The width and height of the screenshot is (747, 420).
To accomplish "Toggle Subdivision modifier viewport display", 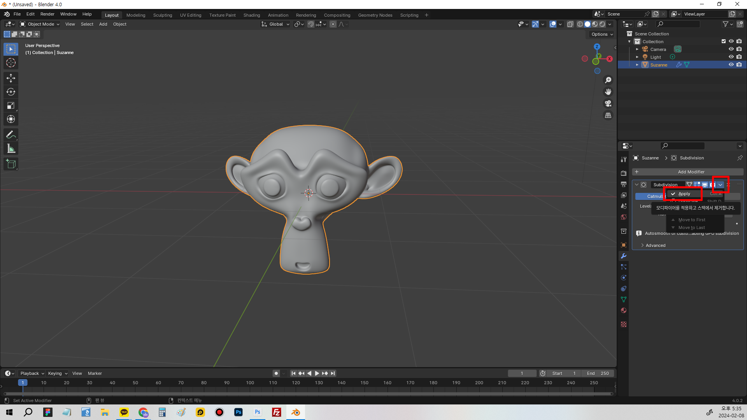I will 705,185.
